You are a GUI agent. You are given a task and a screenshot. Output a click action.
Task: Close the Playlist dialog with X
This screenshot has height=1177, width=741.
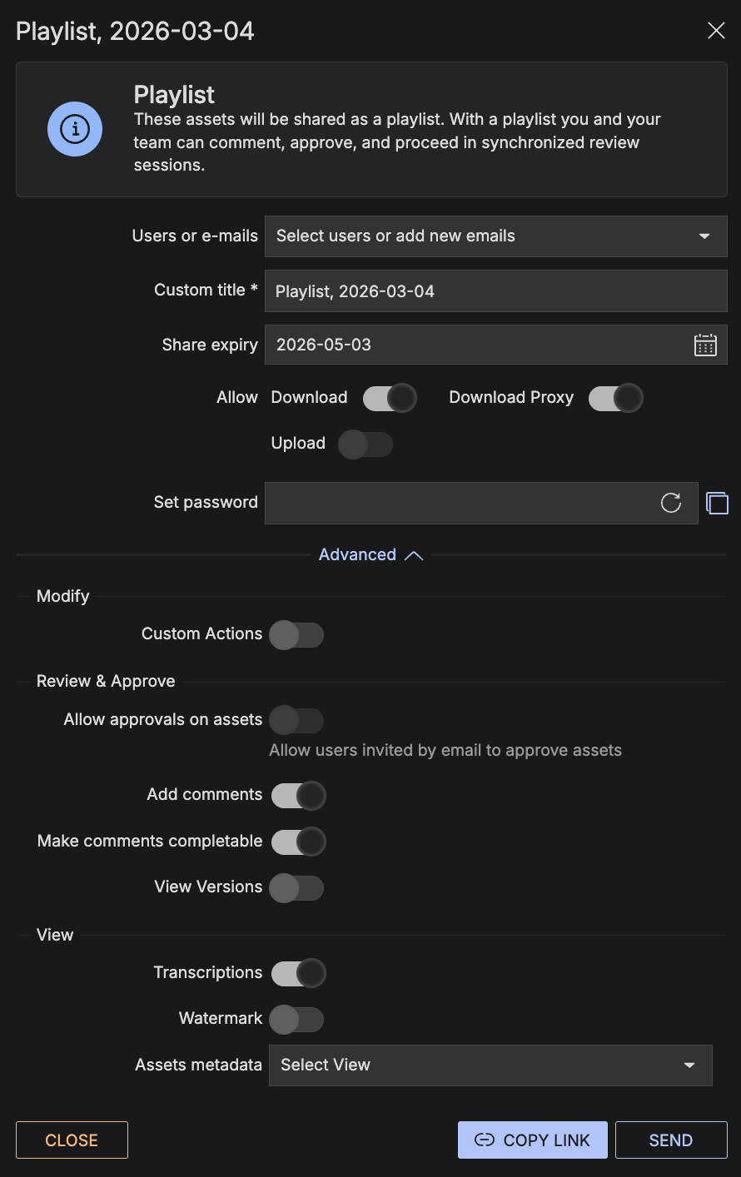coord(715,31)
